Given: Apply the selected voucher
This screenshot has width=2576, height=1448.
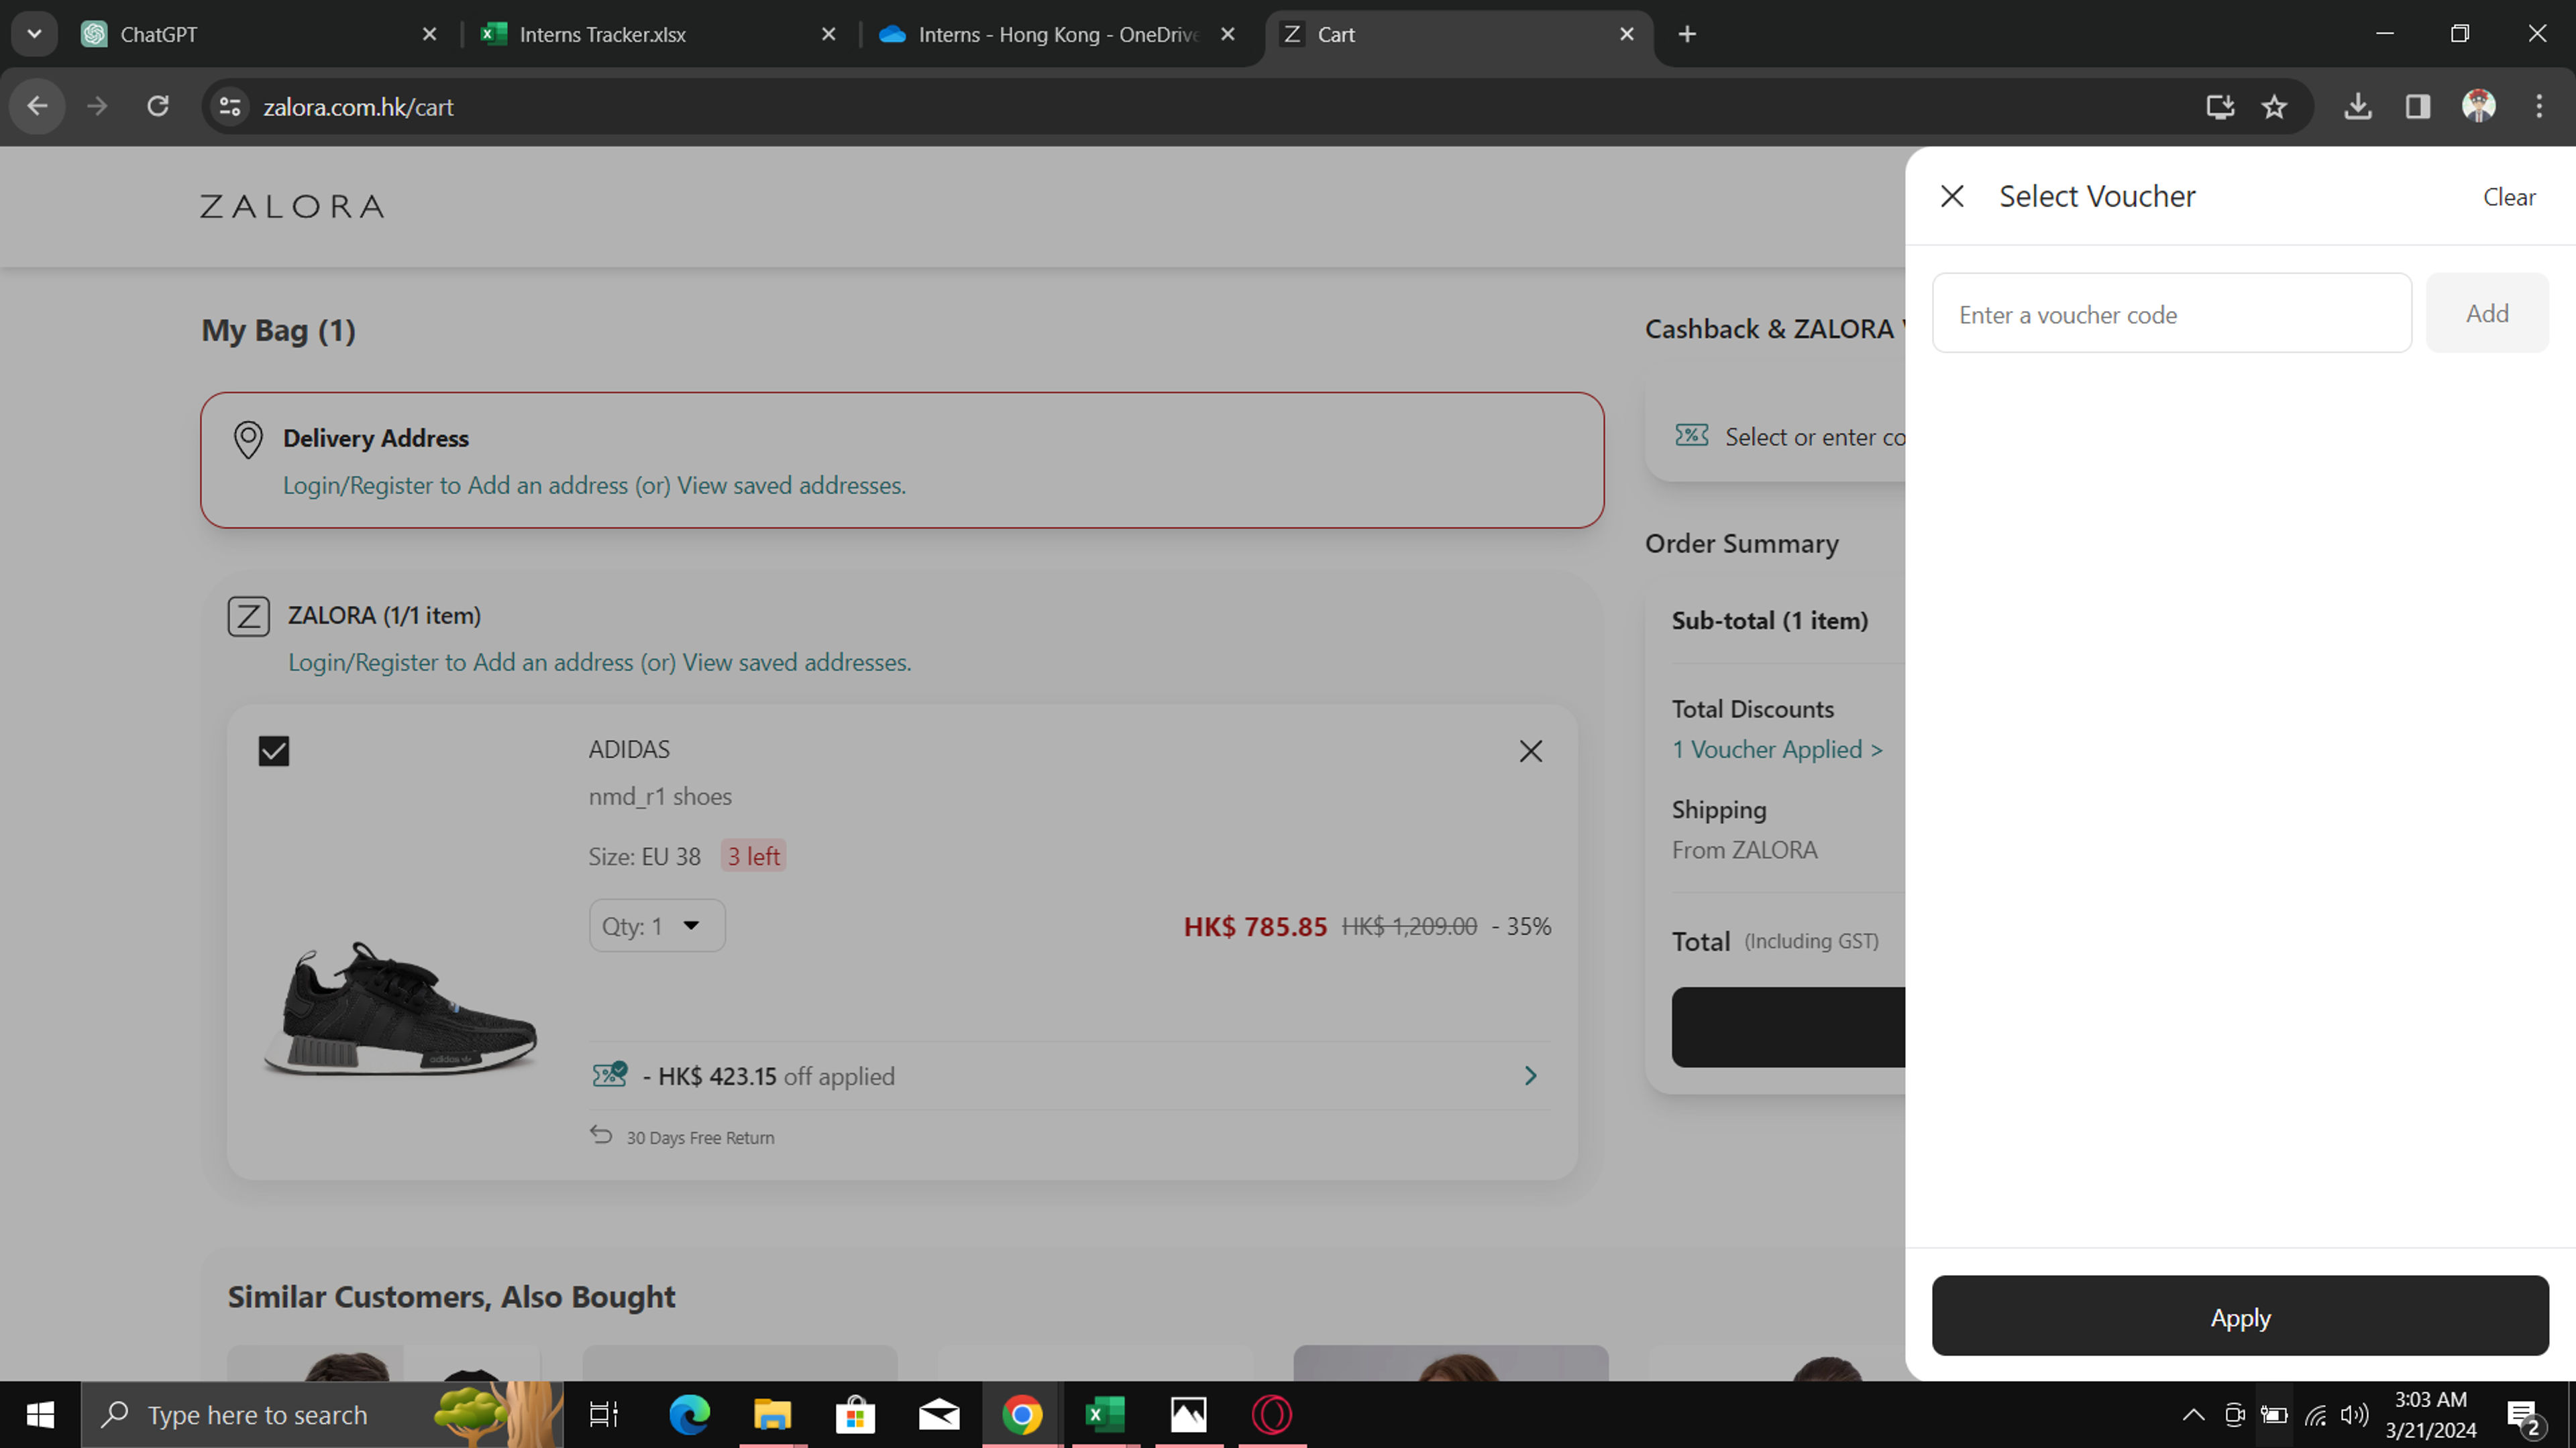Looking at the screenshot, I should pos(2240,1316).
